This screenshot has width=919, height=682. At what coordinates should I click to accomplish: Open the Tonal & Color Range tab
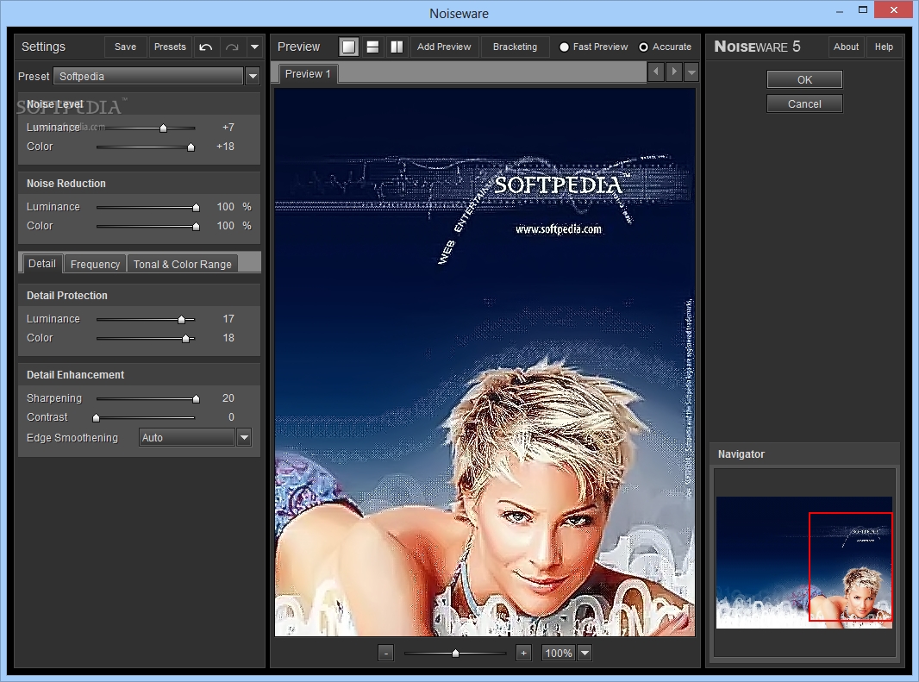tap(182, 265)
